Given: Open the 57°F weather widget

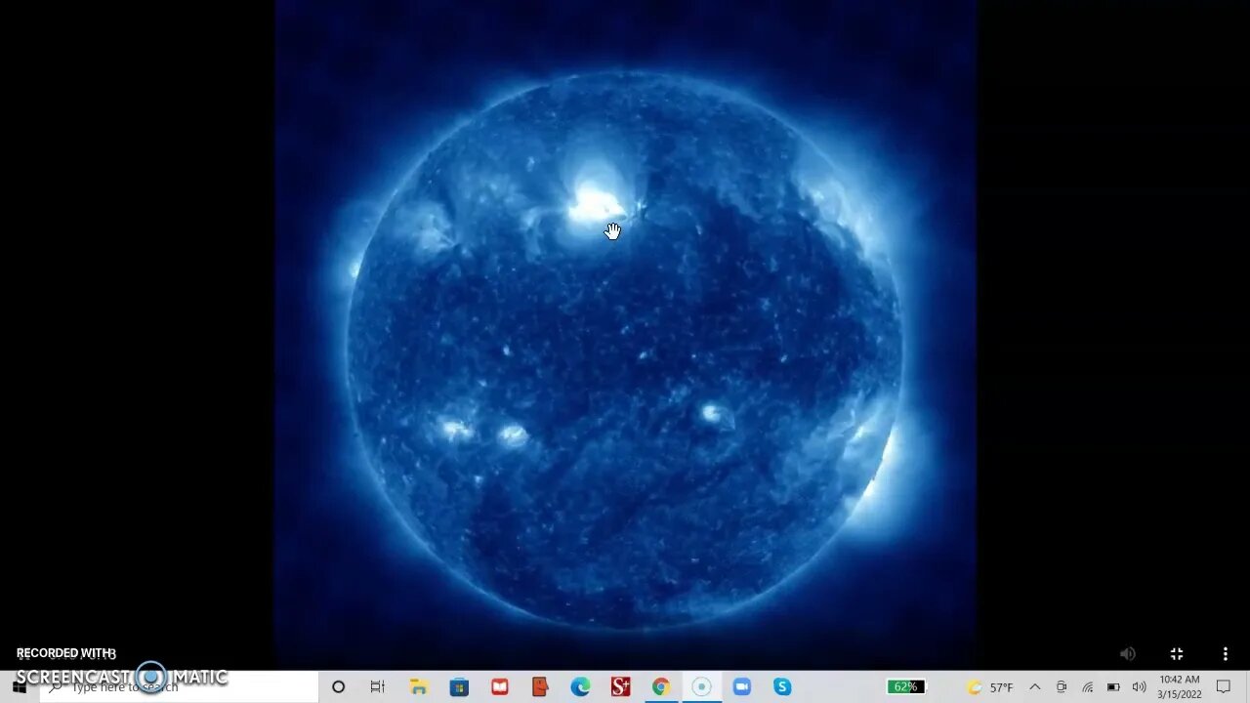Looking at the screenshot, I should click(990, 687).
